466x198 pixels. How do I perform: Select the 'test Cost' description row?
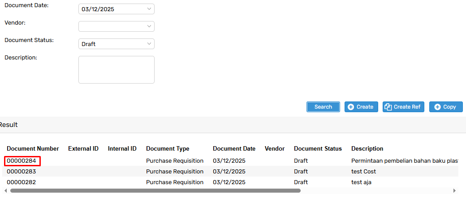pos(363,171)
